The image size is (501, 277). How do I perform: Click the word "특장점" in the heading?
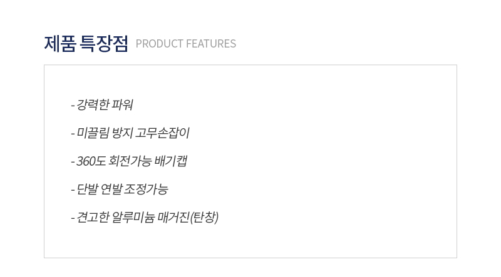pos(104,43)
